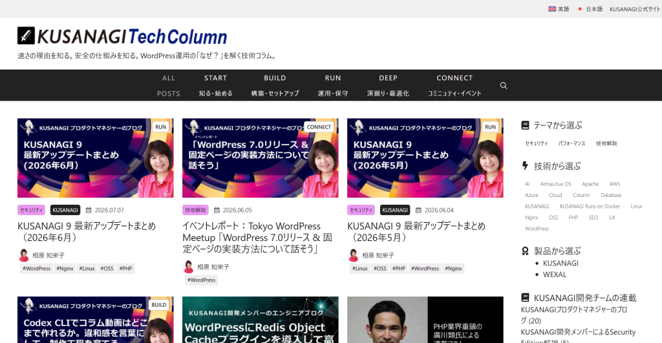Click RUN badge on 2026年5月 card
Image resolution: width=662 pixels, height=343 pixels.
[490, 127]
